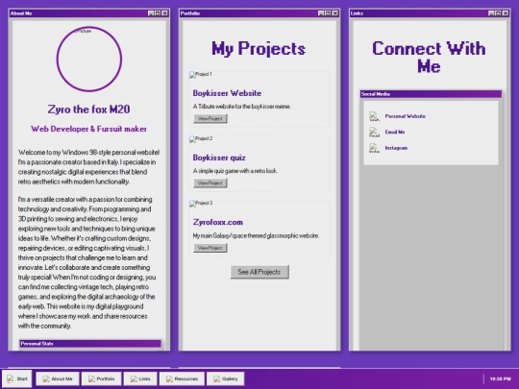Open the Start menu button
519x389 pixels.
(17, 378)
